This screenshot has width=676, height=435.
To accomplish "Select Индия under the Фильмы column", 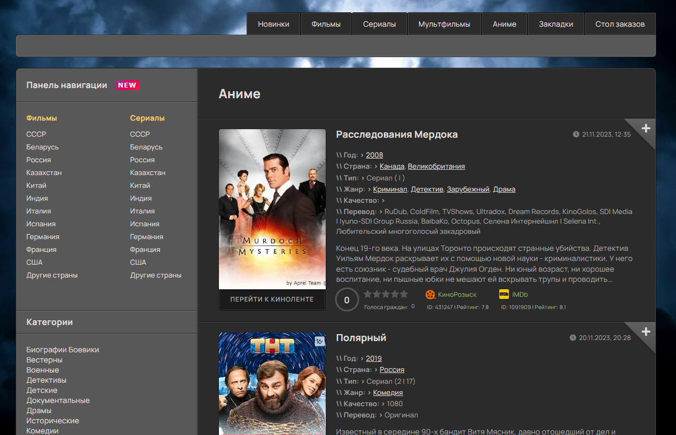I will (x=37, y=198).
